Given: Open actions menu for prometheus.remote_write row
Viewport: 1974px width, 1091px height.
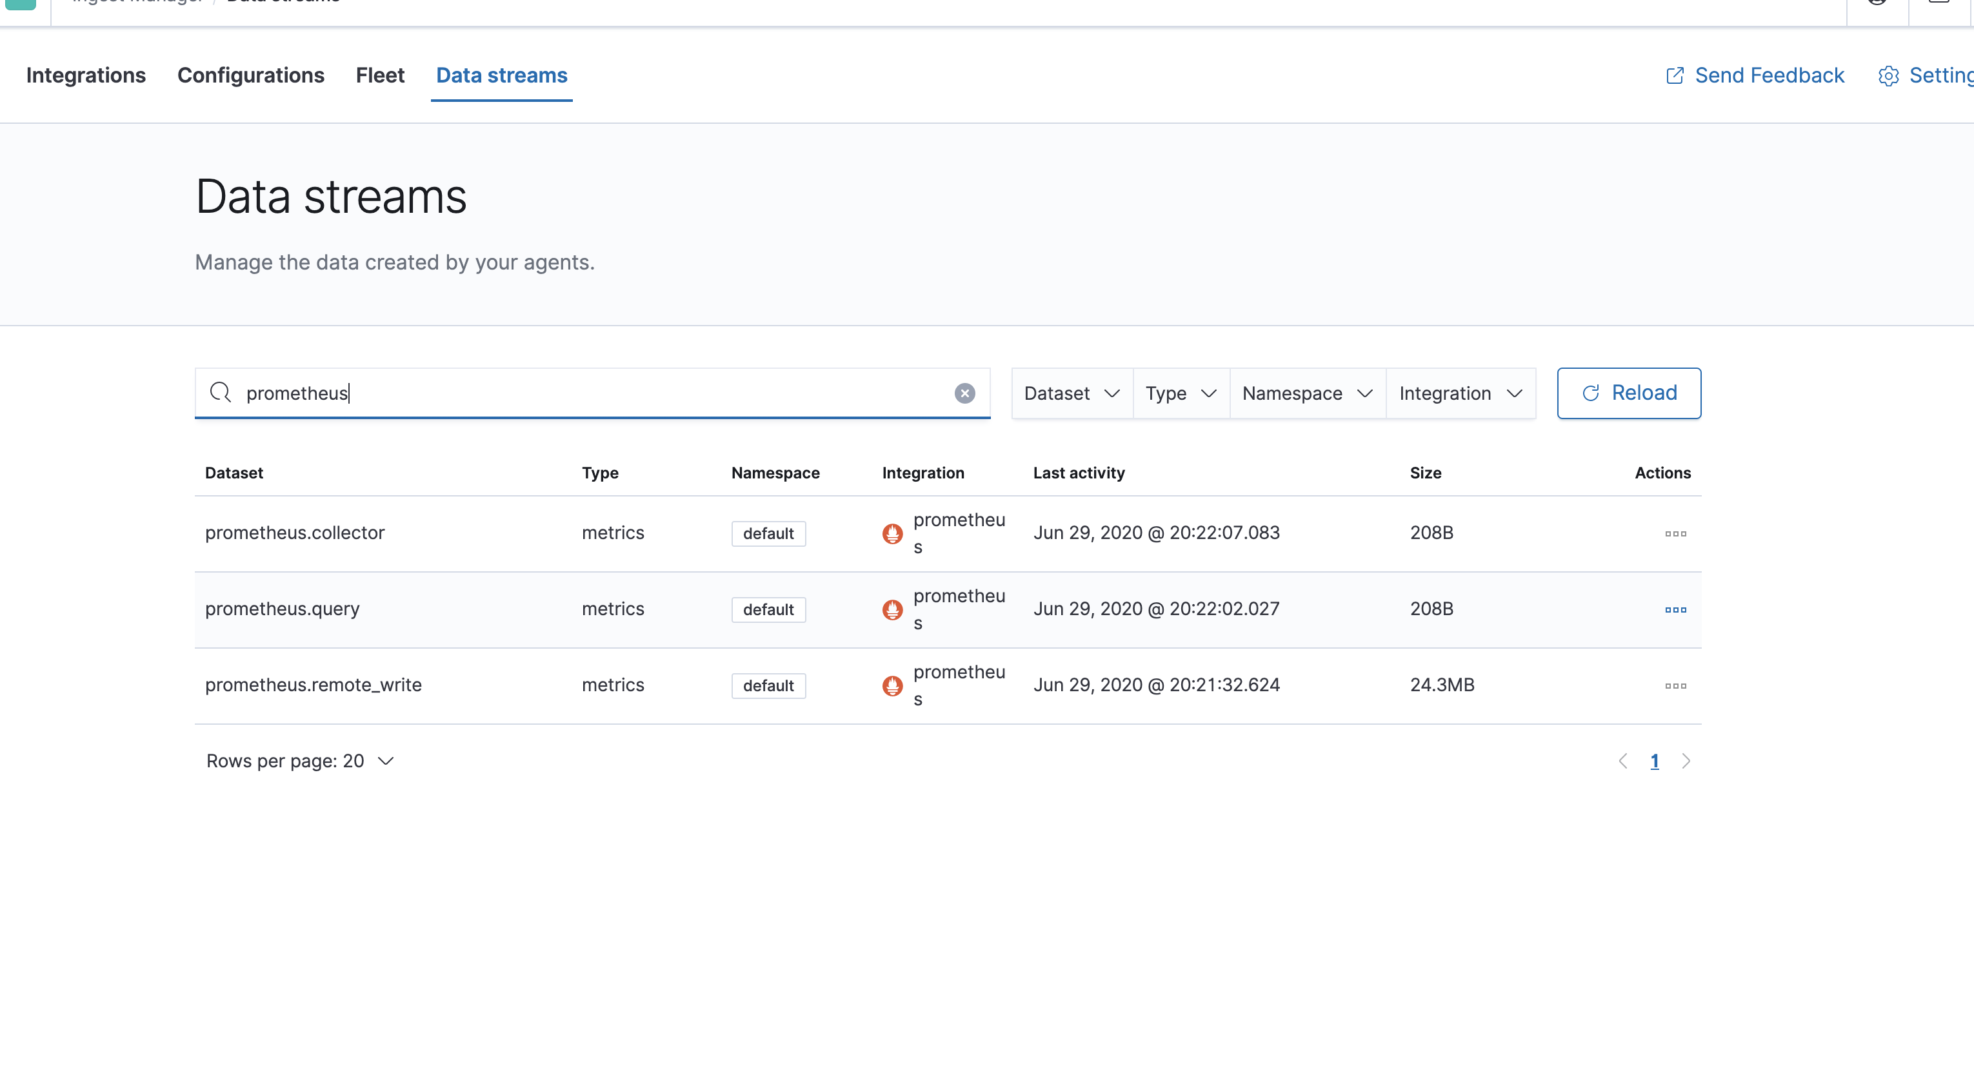Looking at the screenshot, I should point(1675,685).
